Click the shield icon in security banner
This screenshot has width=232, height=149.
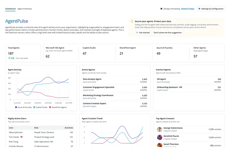click(x=132, y=21)
